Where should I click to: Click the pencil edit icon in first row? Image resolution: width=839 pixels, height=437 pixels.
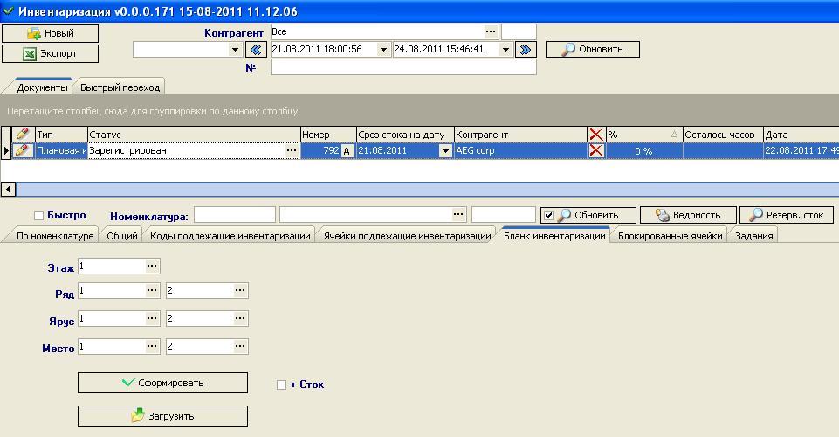point(23,151)
